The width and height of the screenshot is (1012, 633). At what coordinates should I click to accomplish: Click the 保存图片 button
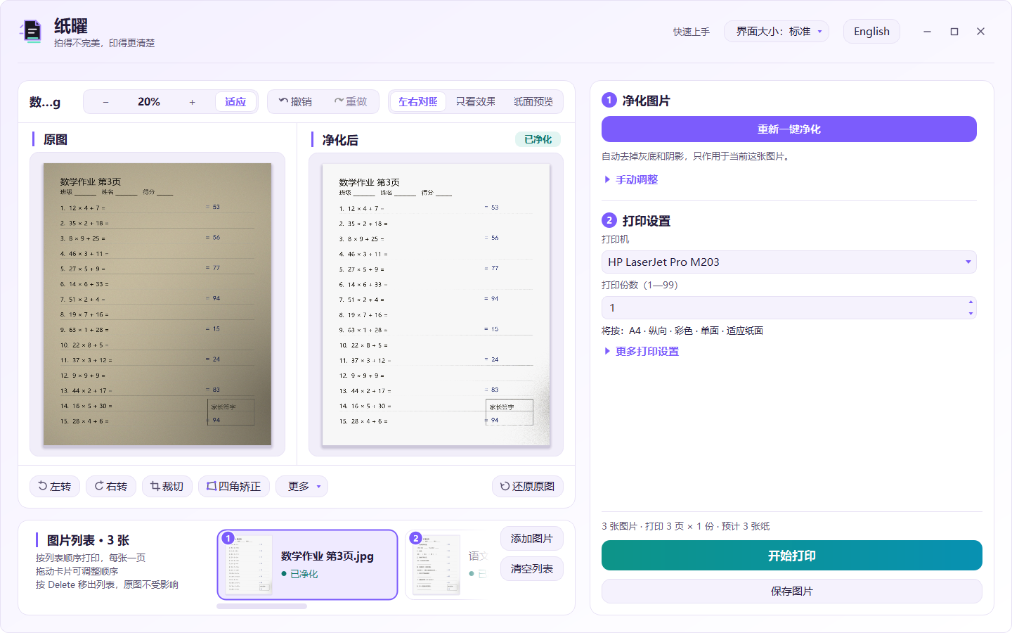pyautogui.click(x=792, y=592)
